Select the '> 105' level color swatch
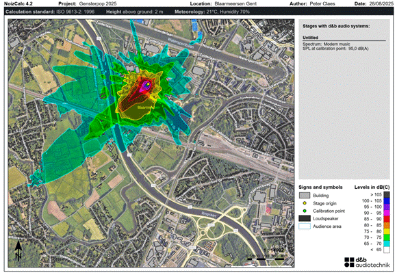Viewport: 397px width, 273px height. click(387, 194)
